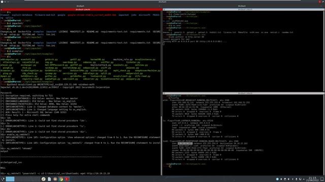This screenshot has height=182, width=325.
Task: Click 'nc.exe' in upper right file listing
Action: (x=264, y=32)
